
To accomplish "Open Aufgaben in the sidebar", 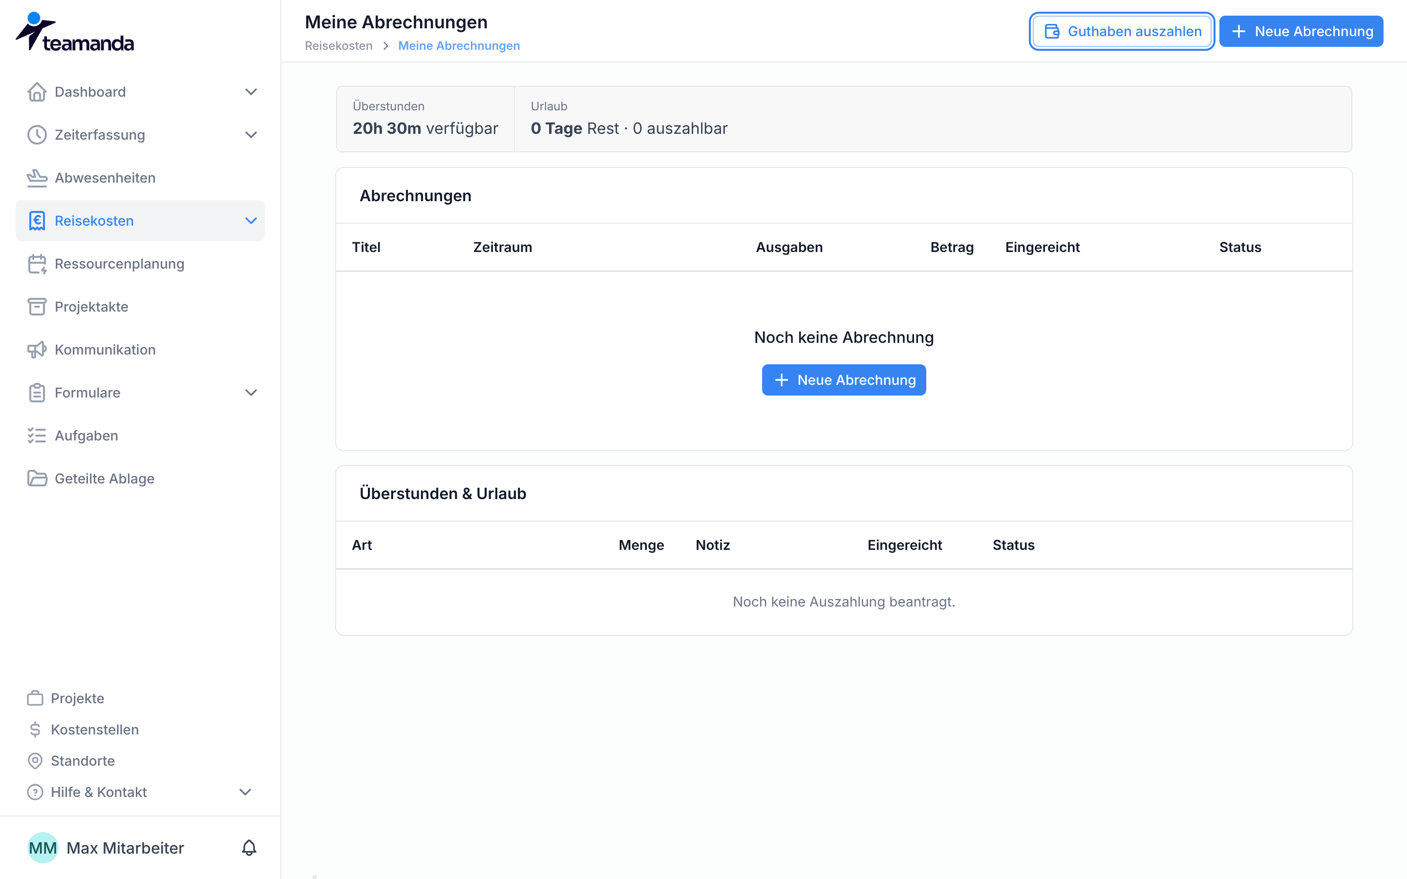I will pos(140,436).
